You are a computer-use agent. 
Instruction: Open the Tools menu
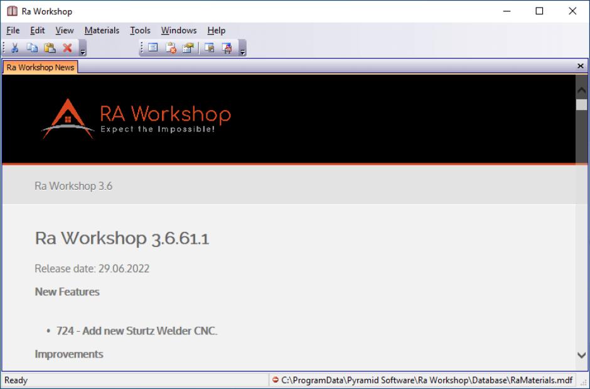point(140,31)
